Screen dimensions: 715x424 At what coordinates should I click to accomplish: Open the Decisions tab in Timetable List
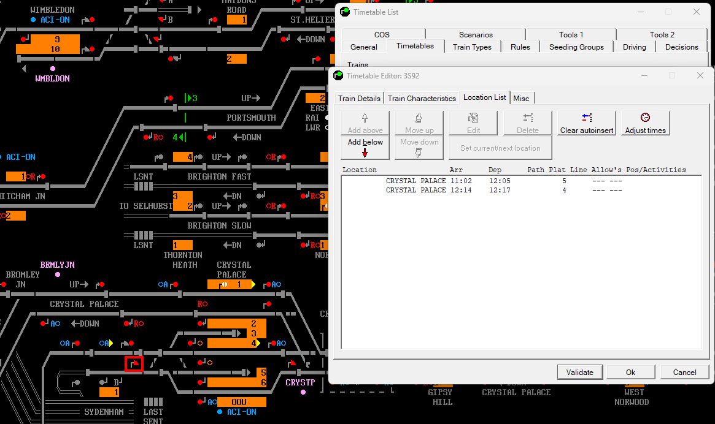coord(681,47)
